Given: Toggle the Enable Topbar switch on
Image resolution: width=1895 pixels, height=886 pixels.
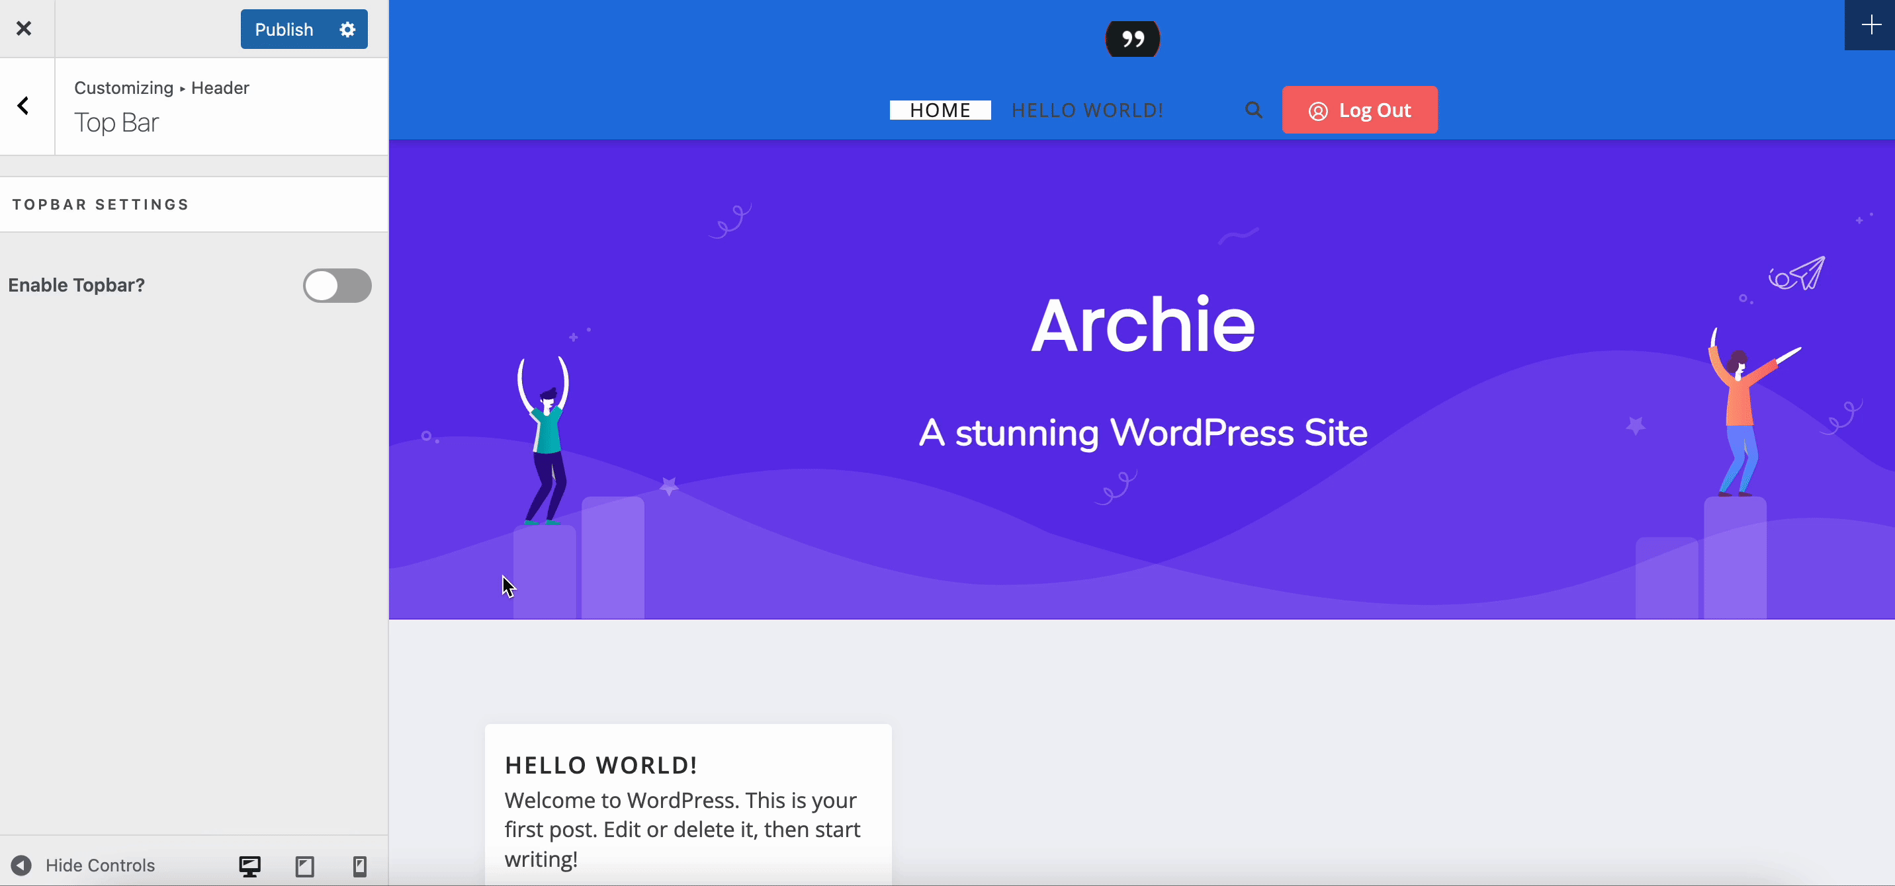Looking at the screenshot, I should (x=337, y=285).
